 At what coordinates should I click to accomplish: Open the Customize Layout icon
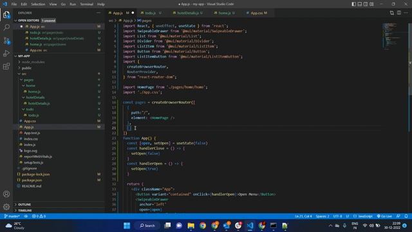point(371,4)
